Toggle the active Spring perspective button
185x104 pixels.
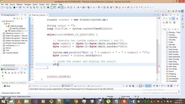[182, 11]
